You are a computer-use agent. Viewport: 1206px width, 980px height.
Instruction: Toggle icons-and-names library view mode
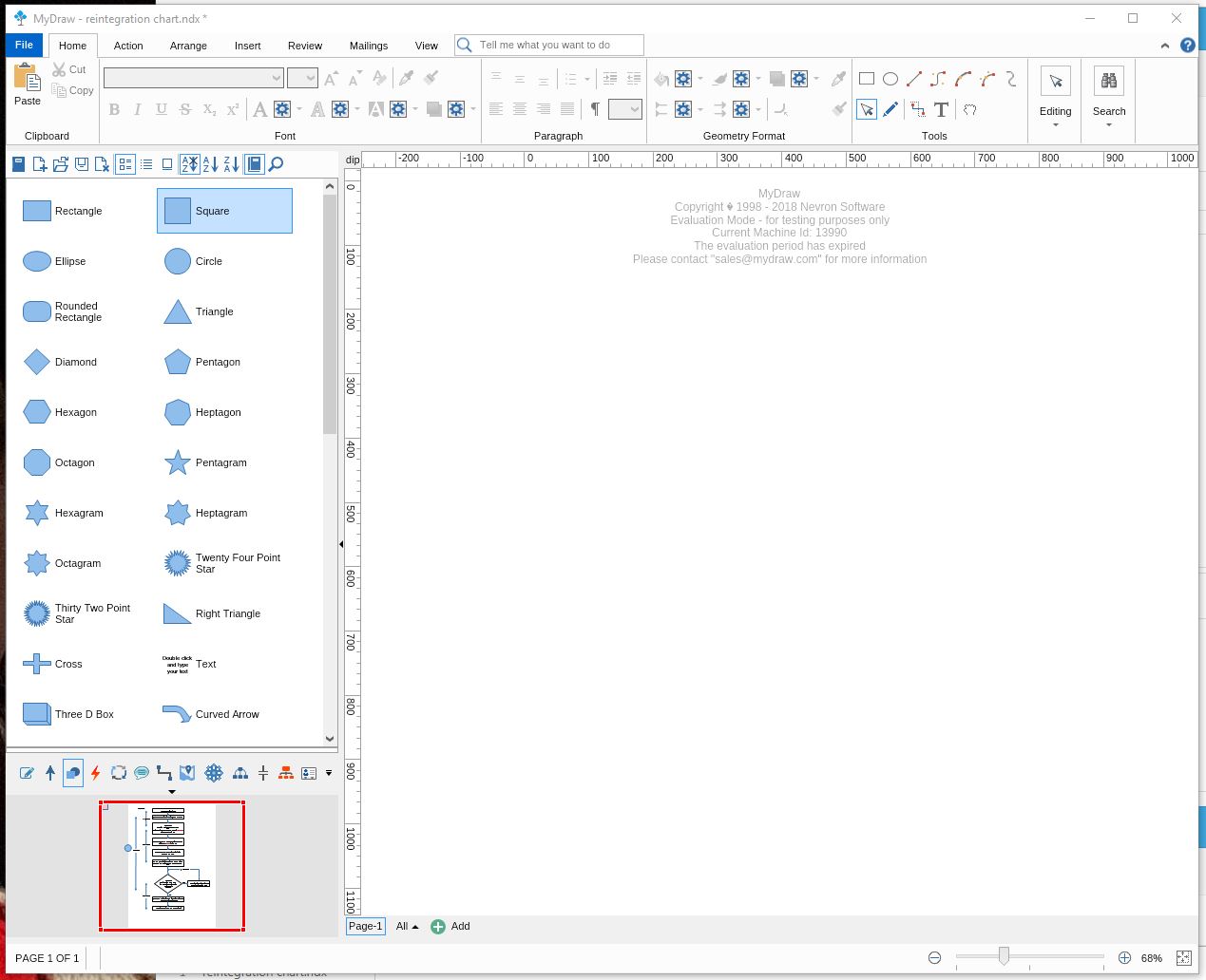point(125,164)
